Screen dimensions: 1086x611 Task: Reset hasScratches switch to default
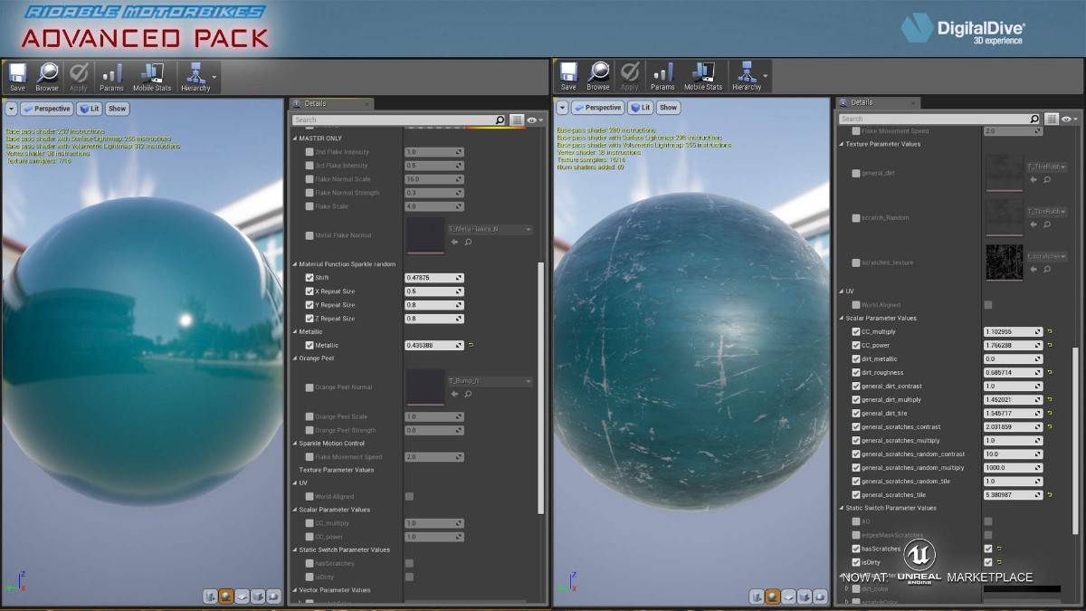pos(999,549)
